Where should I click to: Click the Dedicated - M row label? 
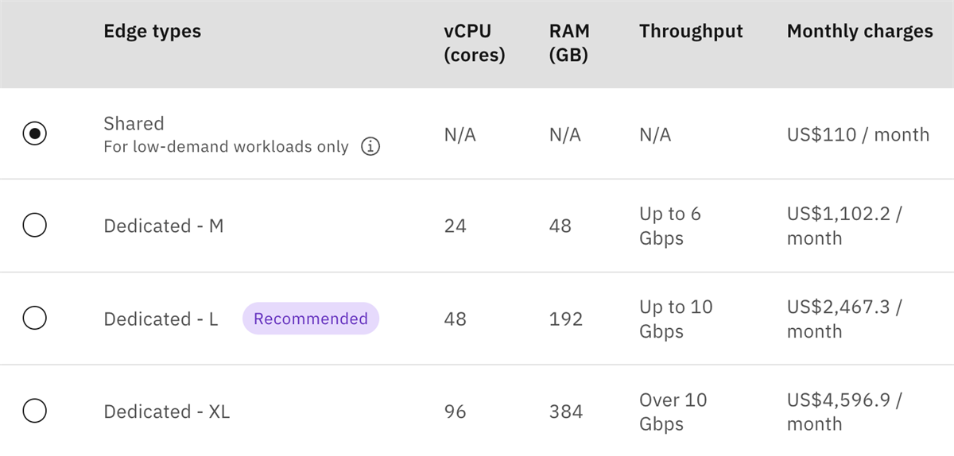(164, 226)
